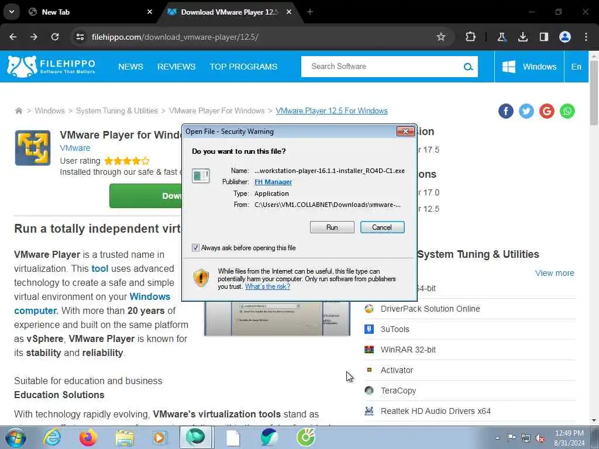The image size is (599, 449).
Task: Open TOP PROGRAMS menu item
Action: pos(243,67)
